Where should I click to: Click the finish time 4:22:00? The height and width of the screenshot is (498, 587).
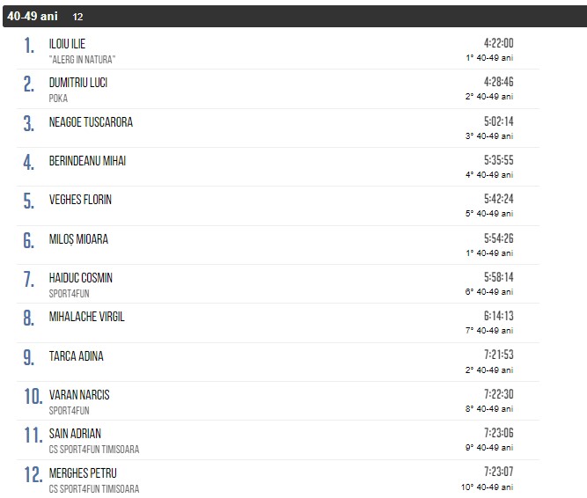tap(498, 43)
